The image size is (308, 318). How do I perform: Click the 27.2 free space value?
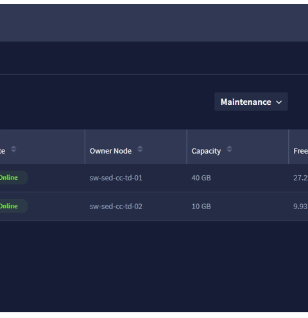pos(301,178)
